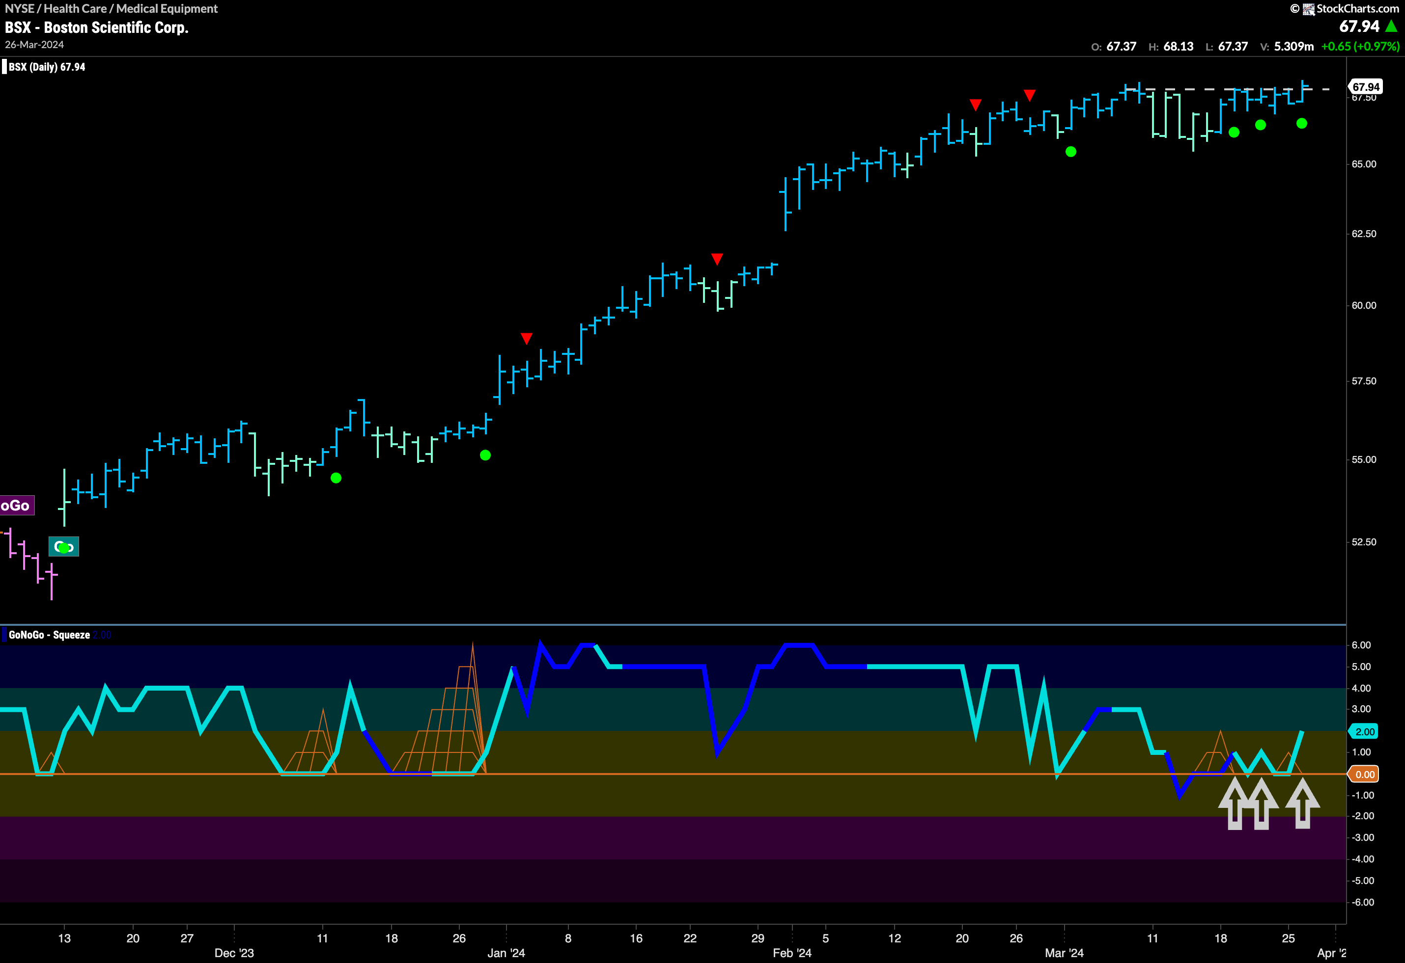Viewport: 1405px width, 963px height.
Task: Click the +0.65 (+0.97%) change value
Action: (x=1360, y=47)
